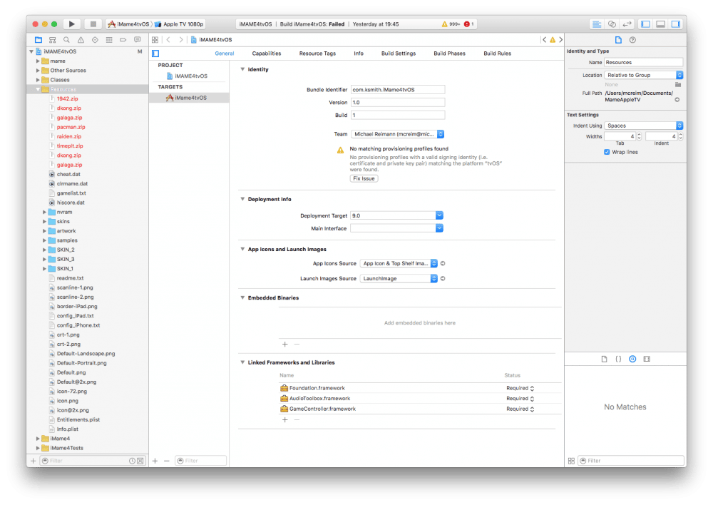The height and width of the screenshot is (505, 713).
Task: Switch to the Info tab
Action: 359,53
